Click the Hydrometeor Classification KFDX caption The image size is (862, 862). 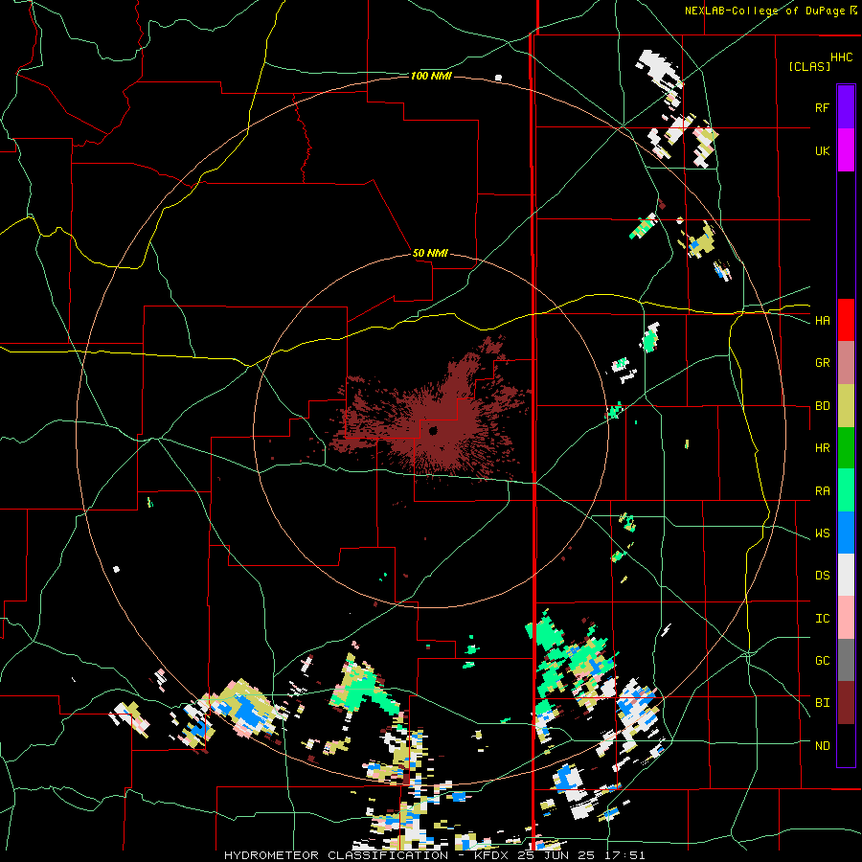point(434,855)
